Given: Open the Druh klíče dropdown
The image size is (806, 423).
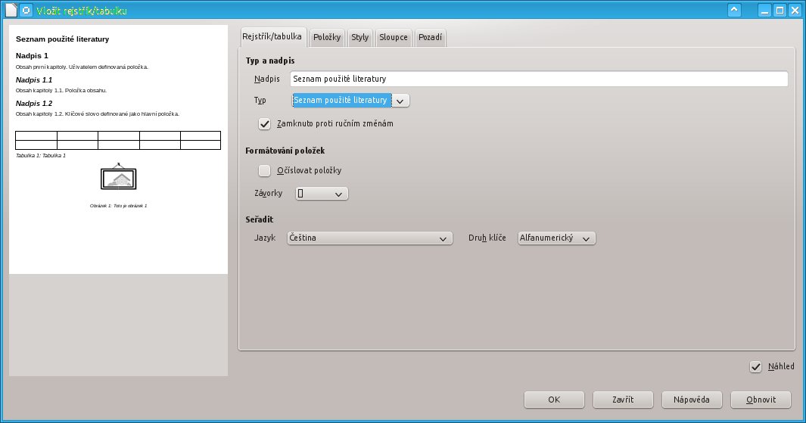Looking at the screenshot, I should pos(556,238).
